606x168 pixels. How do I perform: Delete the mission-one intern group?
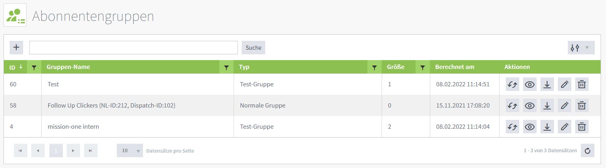582,127
